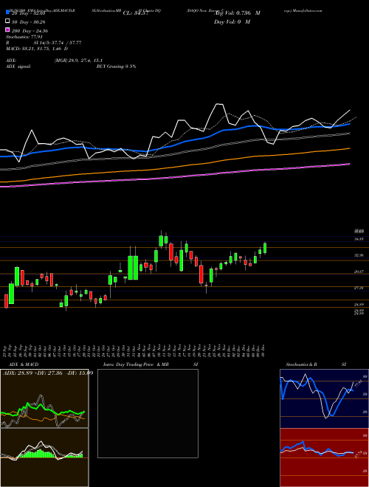
Task: Click the 34.83 price axis label
Action: coord(359,239)
